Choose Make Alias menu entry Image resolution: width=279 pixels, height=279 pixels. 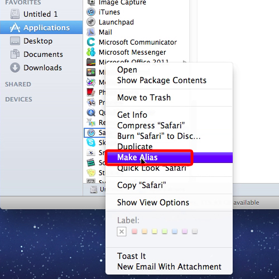[x=169, y=157]
